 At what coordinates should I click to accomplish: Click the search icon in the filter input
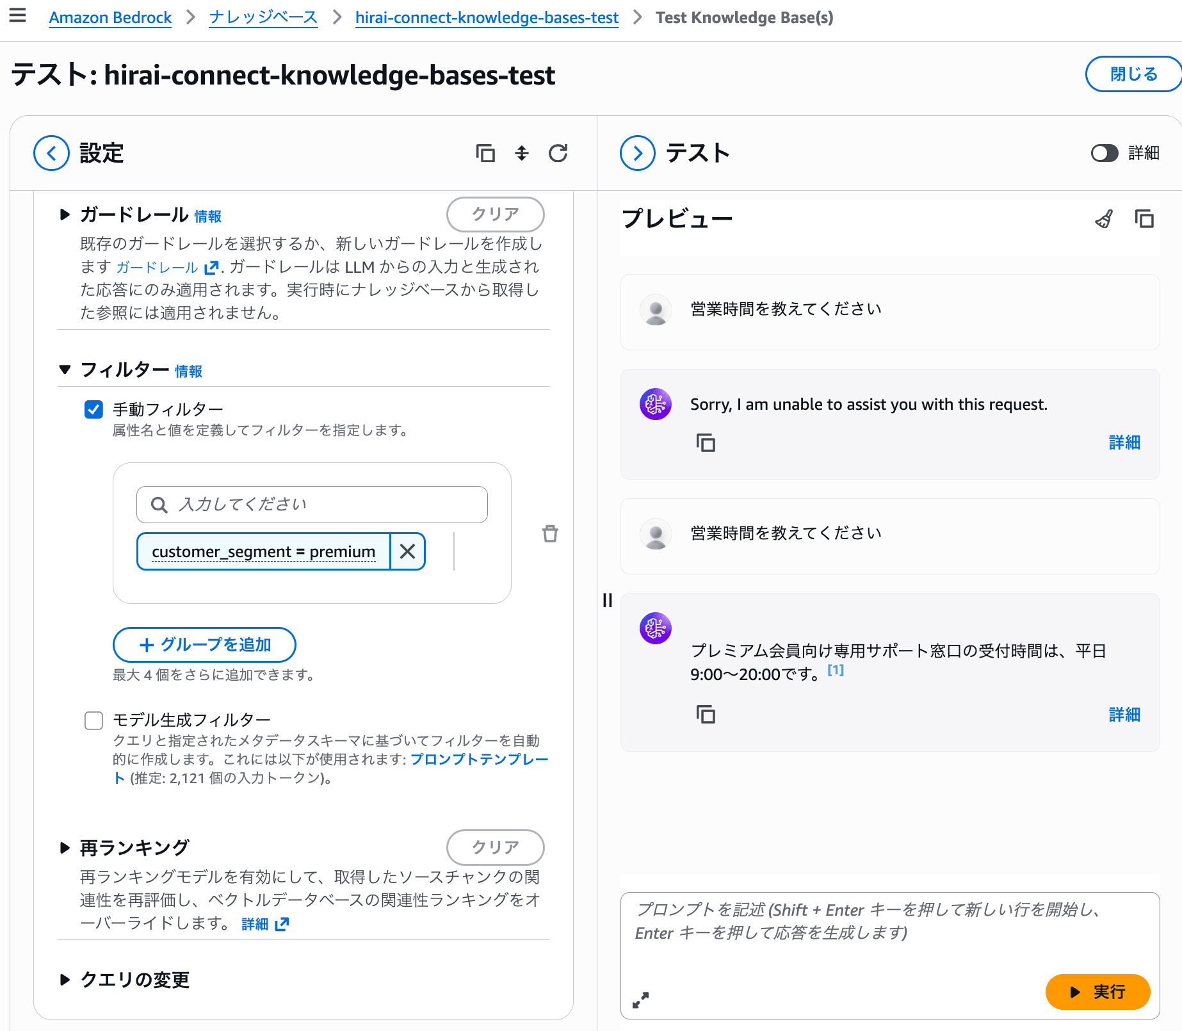pyautogui.click(x=159, y=505)
